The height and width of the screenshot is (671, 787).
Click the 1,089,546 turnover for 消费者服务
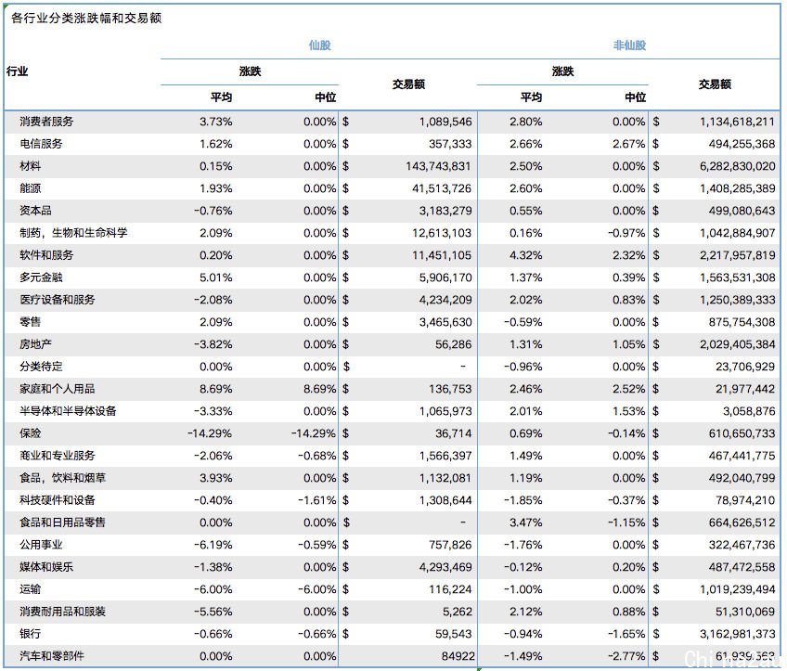click(445, 122)
